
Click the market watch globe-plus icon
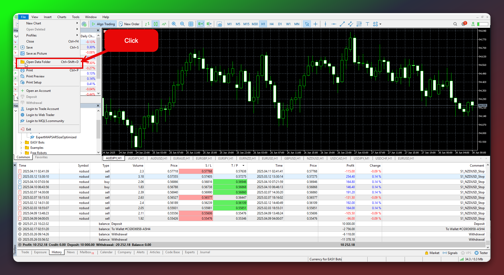[84, 24]
